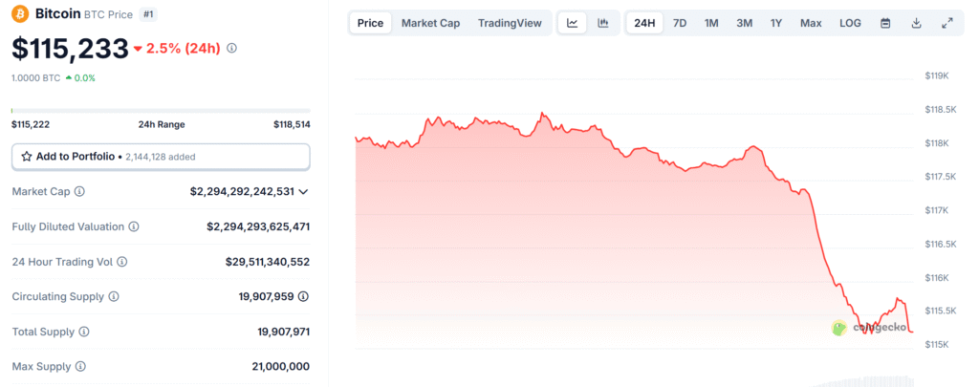The height and width of the screenshot is (387, 979).
Task: Toggle LOG scale on chart
Action: (850, 23)
